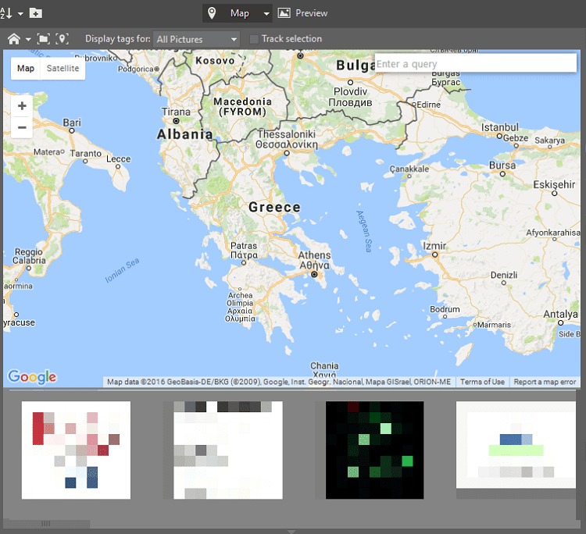Viewport: 586px width, 534px height.
Task: Select the thumbnail with blue and green bars
Action: point(516,445)
